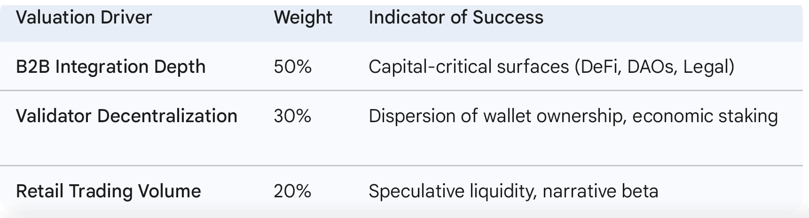Select the Validator Decentralization cell
Screen dimensions: 809x218
click(x=126, y=116)
